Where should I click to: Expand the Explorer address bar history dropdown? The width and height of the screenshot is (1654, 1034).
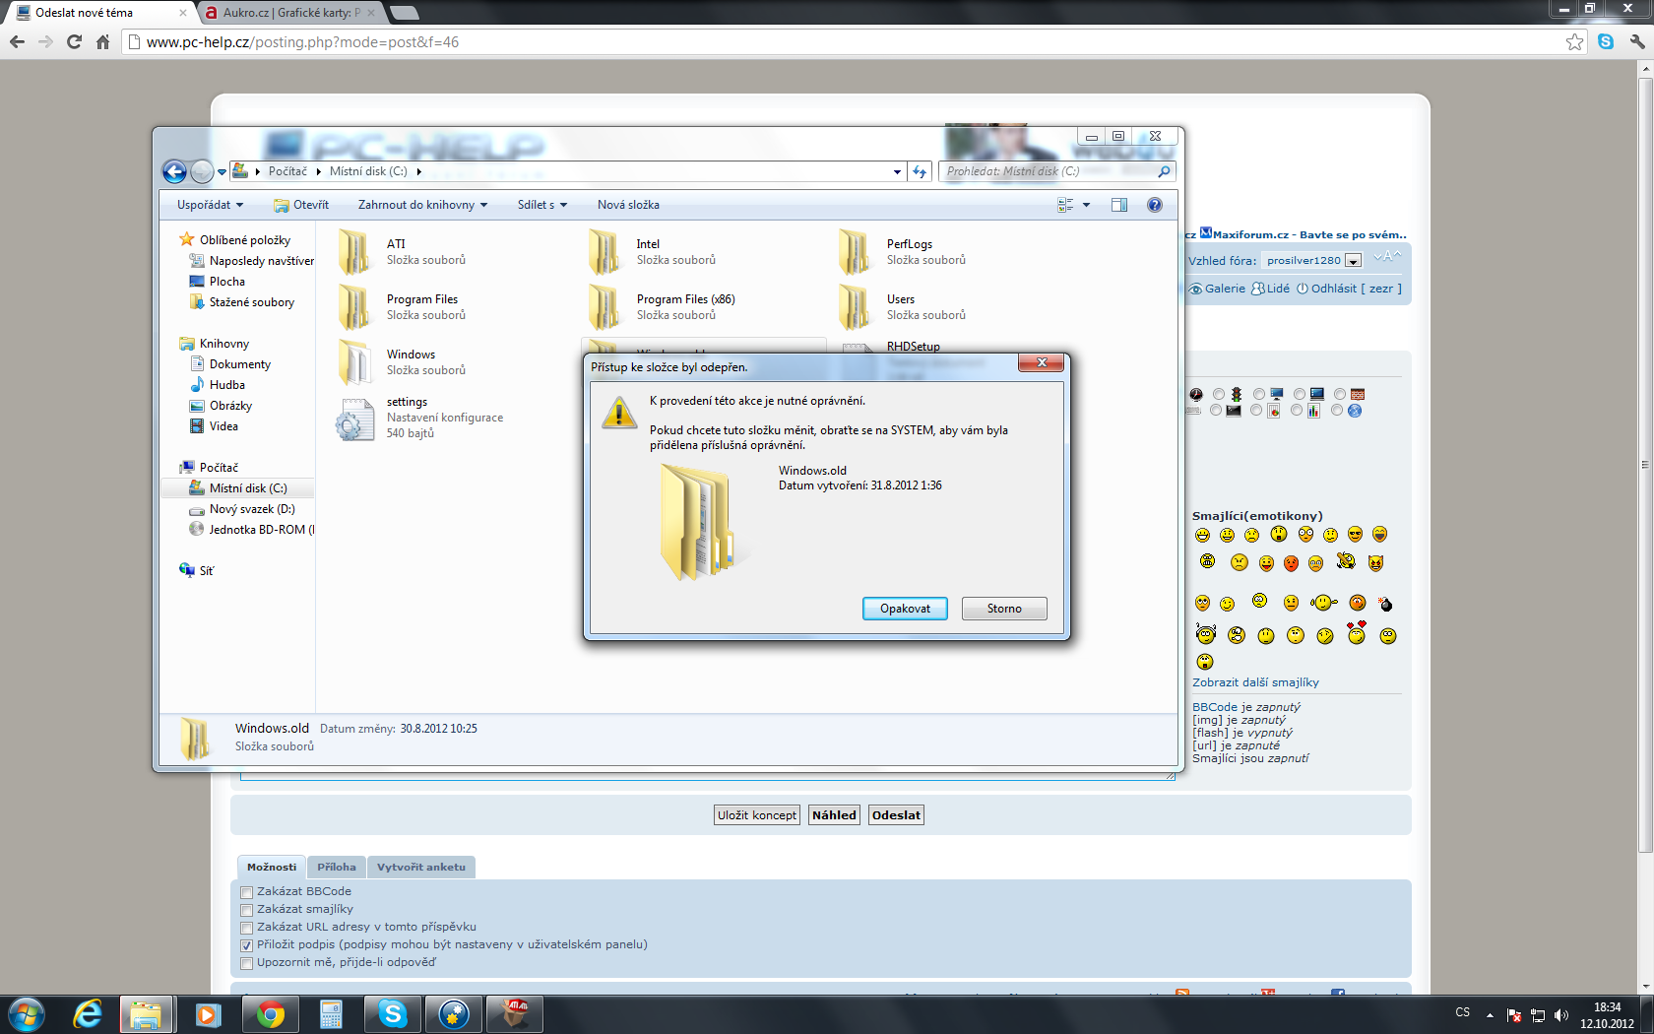tap(897, 172)
